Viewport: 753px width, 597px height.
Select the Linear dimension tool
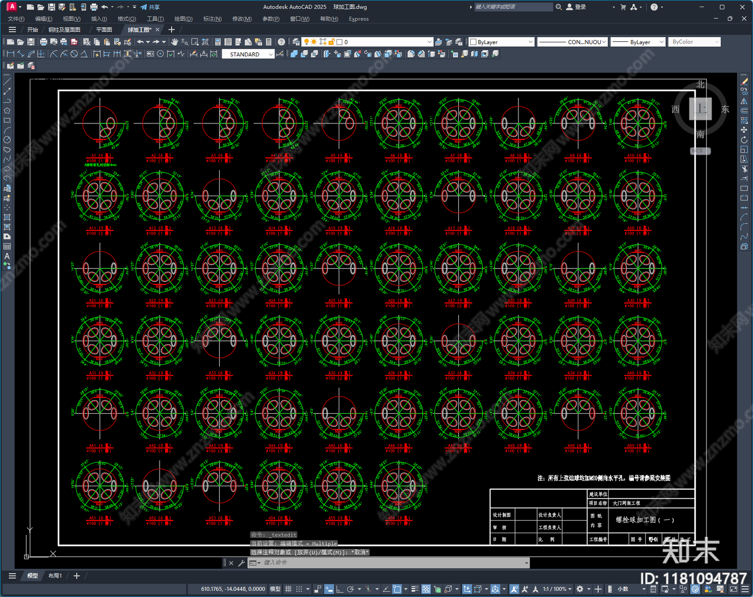(10, 54)
